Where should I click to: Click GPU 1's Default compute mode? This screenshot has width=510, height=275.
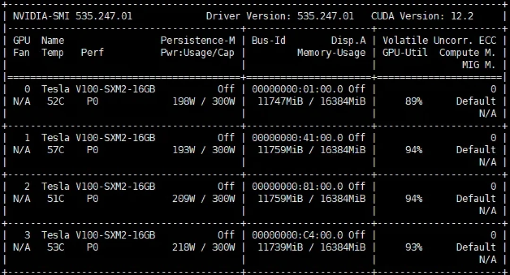coord(476,150)
